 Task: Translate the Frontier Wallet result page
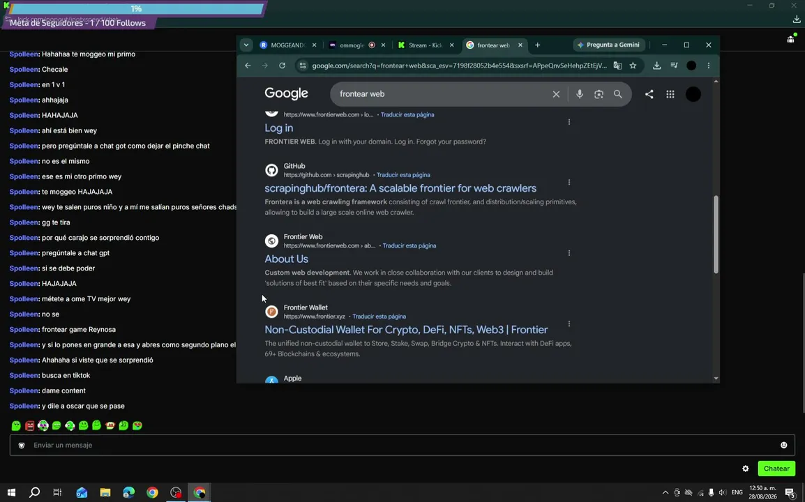[379, 317]
